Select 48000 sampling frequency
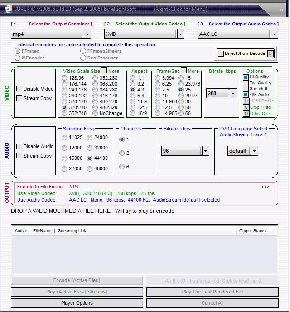Viewport: 290px width, 312px height. [x=90, y=169]
